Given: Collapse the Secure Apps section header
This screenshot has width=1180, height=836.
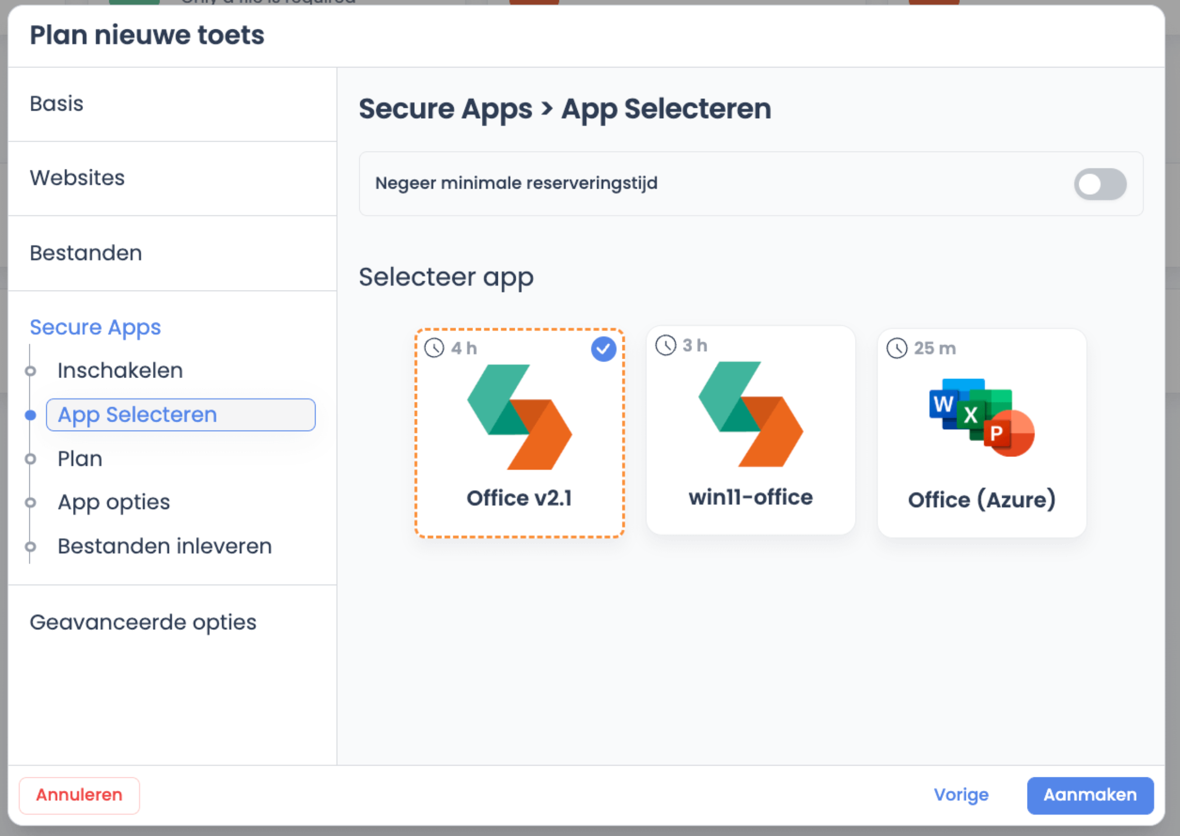Looking at the screenshot, I should click(95, 327).
